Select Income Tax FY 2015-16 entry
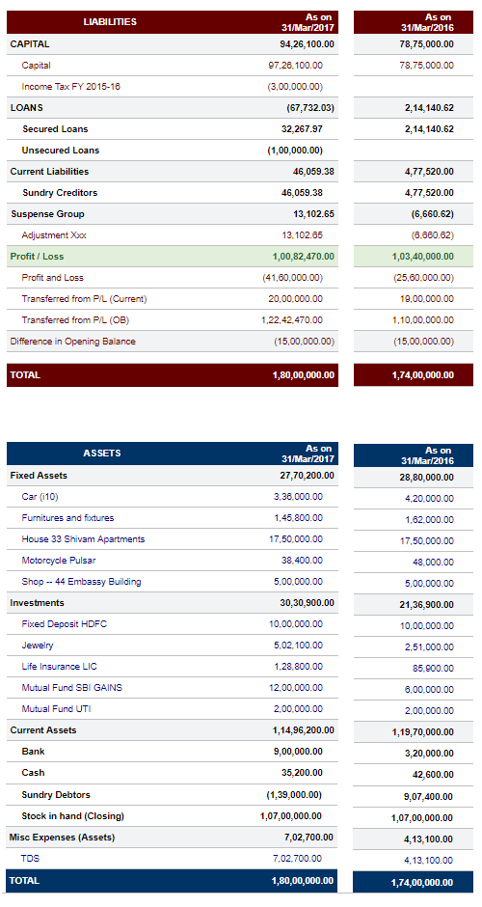The height and width of the screenshot is (907, 482). 71,87
